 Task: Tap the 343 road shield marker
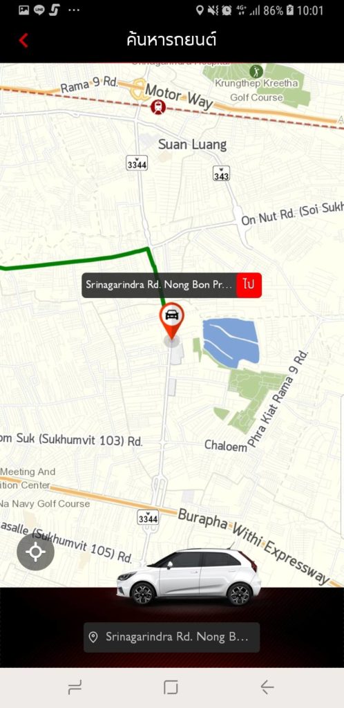(x=221, y=174)
